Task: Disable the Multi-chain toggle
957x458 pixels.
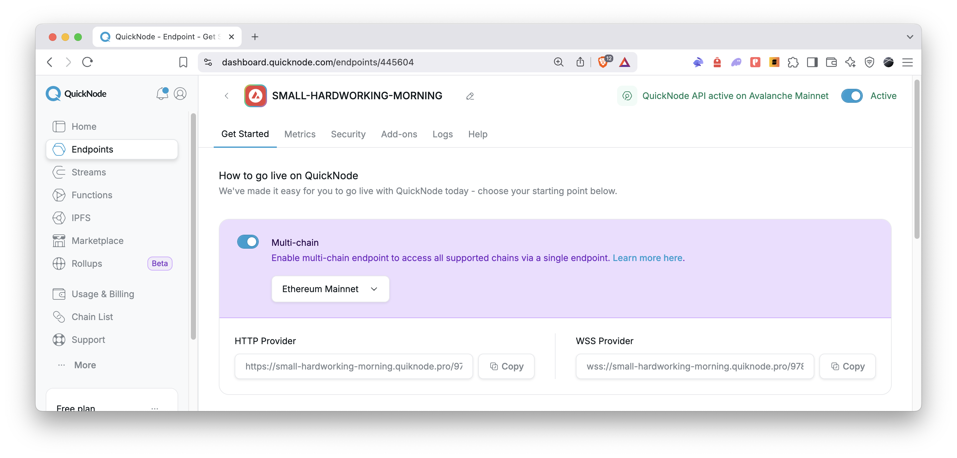Action: (248, 242)
